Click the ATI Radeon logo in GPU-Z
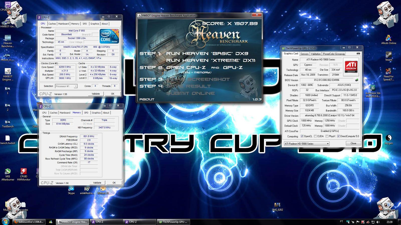 pyautogui.click(x=351, y=67)
